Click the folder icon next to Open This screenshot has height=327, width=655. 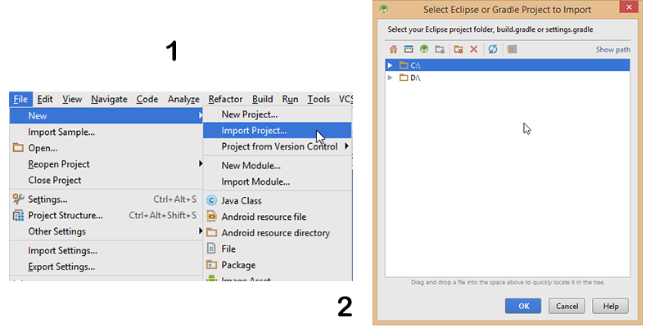click(18, 148)
